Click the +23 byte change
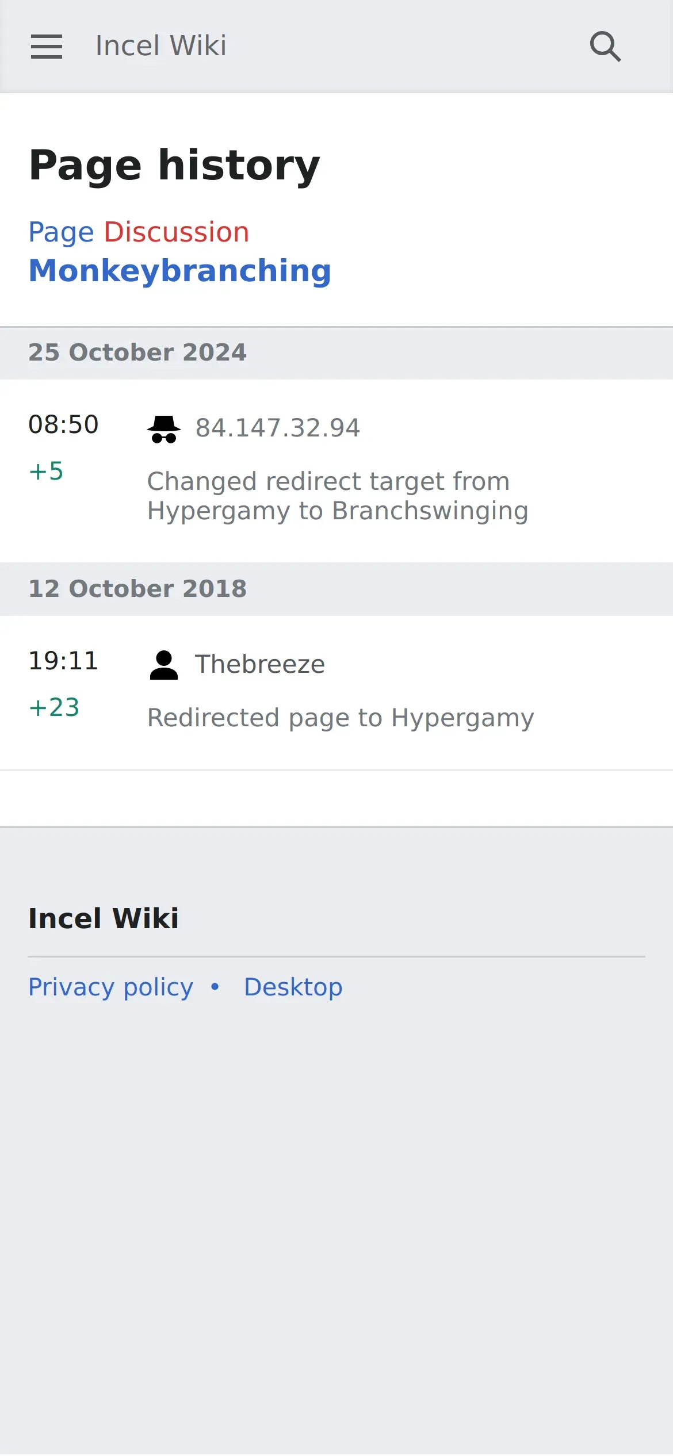The image size is (673, 1456). [x=54, y=708]
